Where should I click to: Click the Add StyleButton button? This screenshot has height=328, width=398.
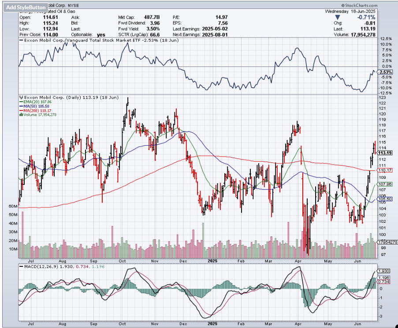pyautogui.click(x=26, y=7)
